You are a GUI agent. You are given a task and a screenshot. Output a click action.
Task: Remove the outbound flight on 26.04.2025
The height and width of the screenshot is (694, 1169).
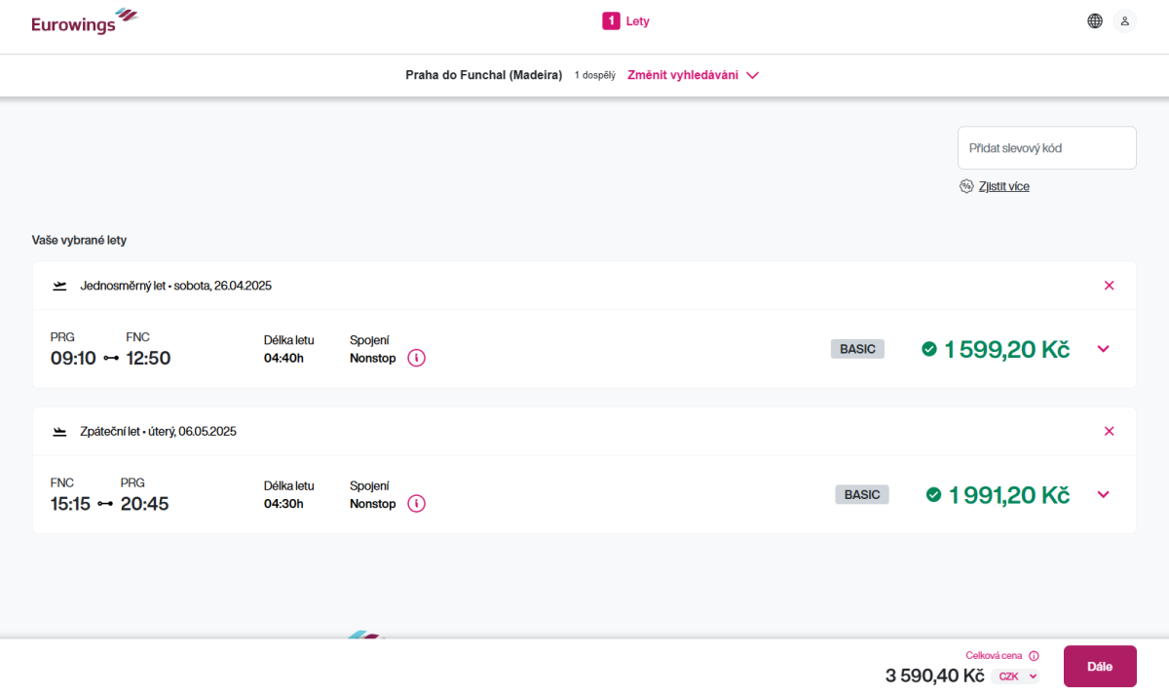1109,286
